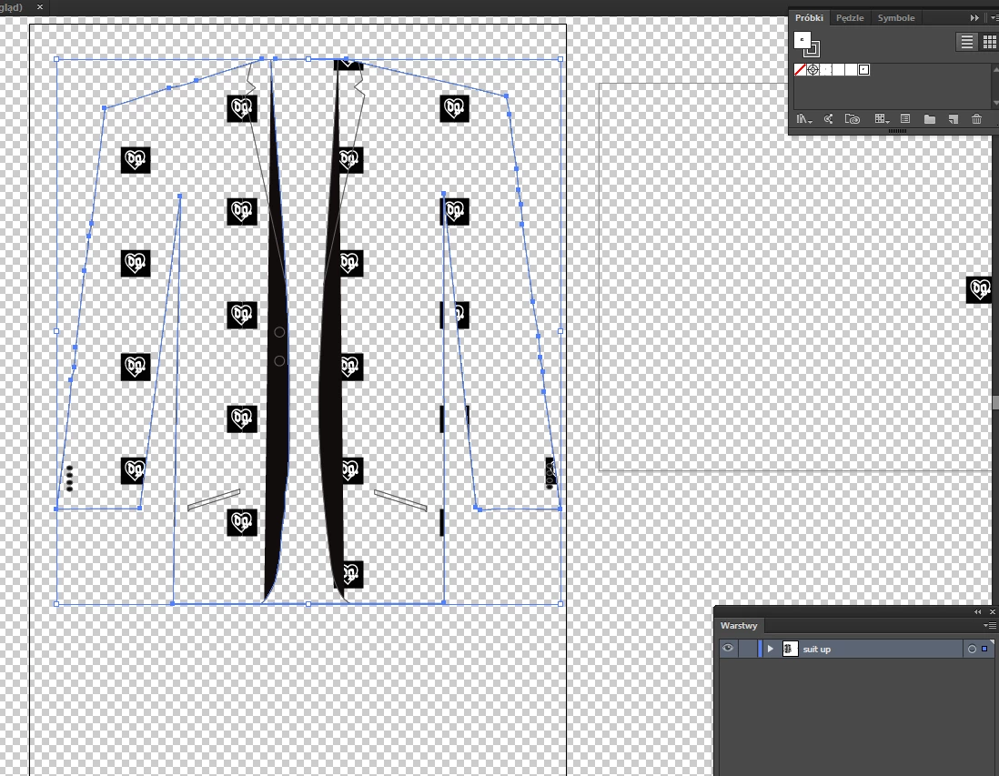Switch to the Próbki tab
This screenshot has width=999, height=776.
(x=809, y=18)
